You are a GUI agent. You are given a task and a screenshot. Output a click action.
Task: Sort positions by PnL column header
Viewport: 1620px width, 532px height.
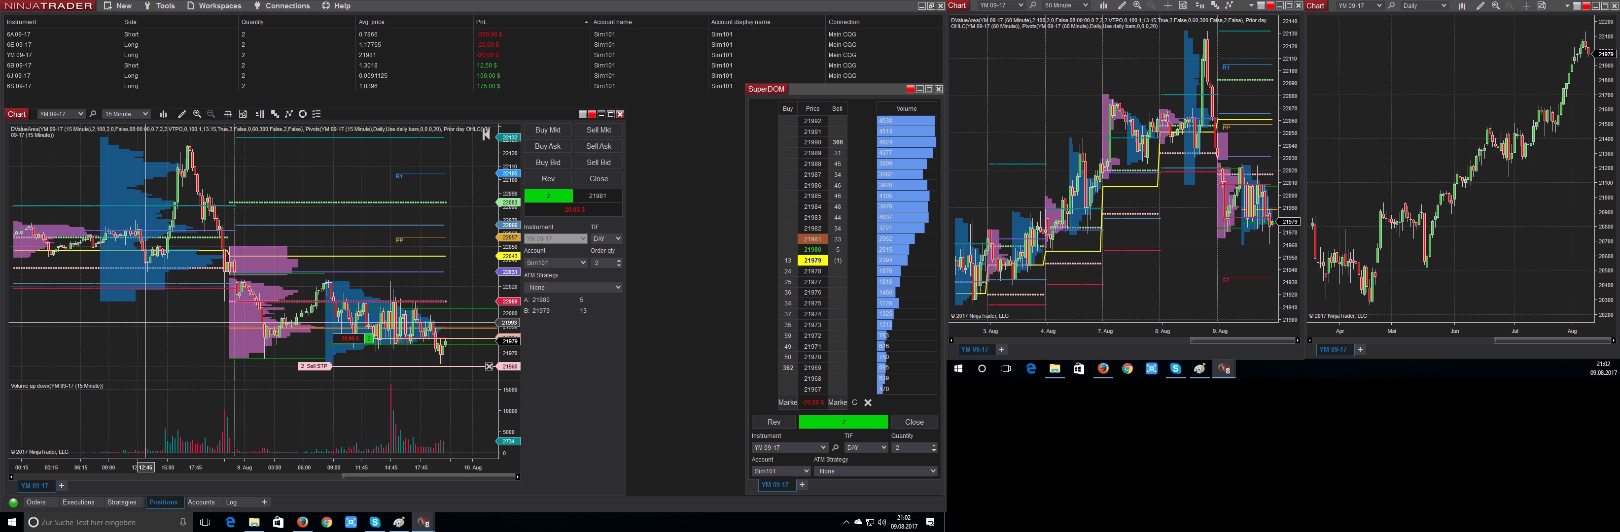pyautogui.click(x=531, y=22)
